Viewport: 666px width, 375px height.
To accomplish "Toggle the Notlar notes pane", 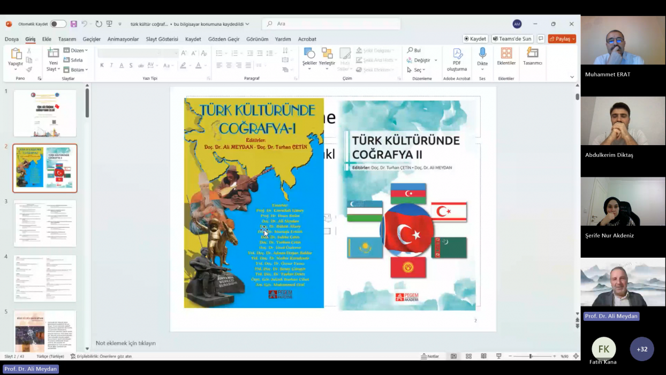I will (x=430, y=356).
